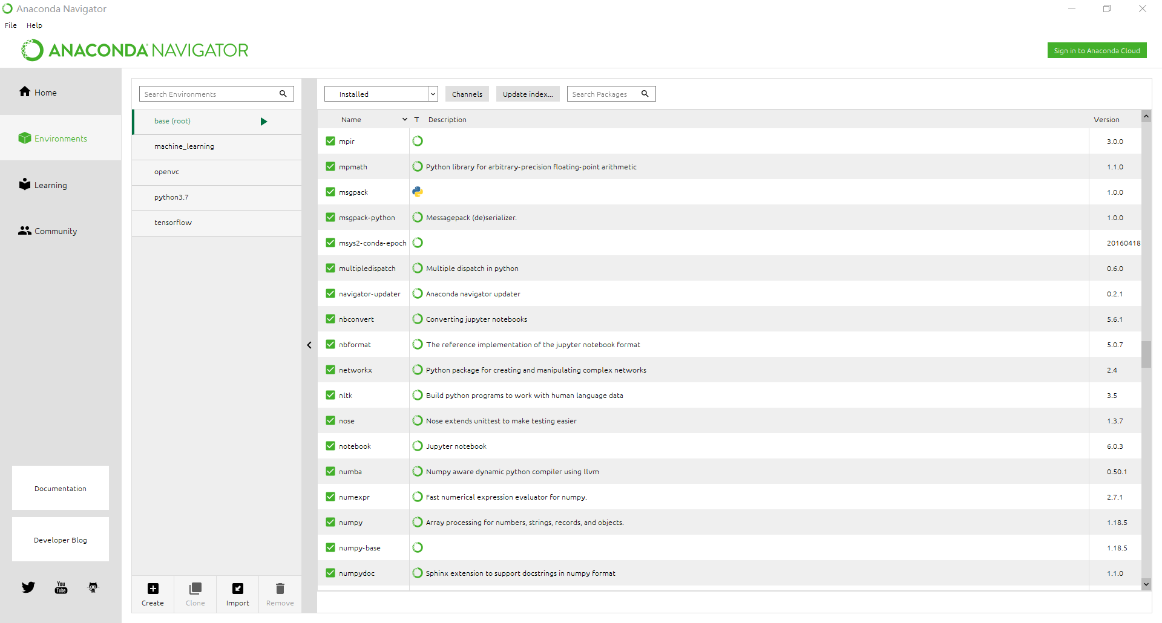Click the conda icon for notebook
Screen dimensions: 1162x623
[418, 446]
